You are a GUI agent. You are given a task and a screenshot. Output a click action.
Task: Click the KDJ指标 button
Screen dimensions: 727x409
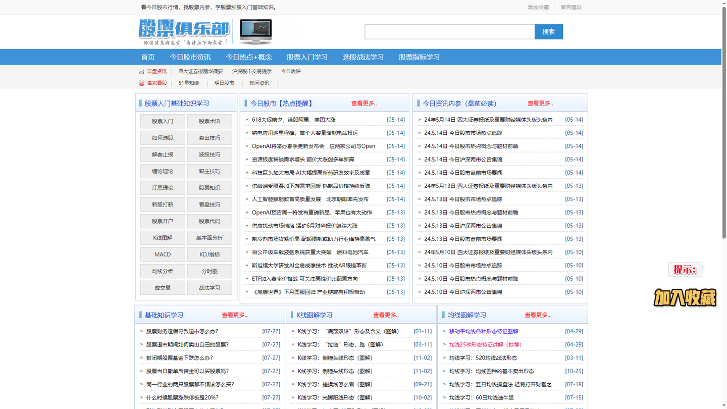(x=210, y=254)
